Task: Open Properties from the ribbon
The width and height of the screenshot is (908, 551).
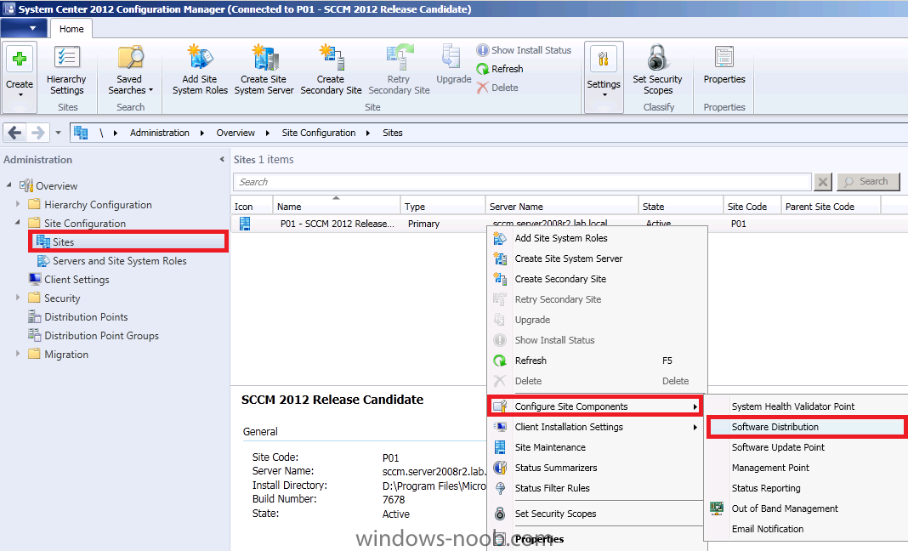Action: (x=724, y=65)
